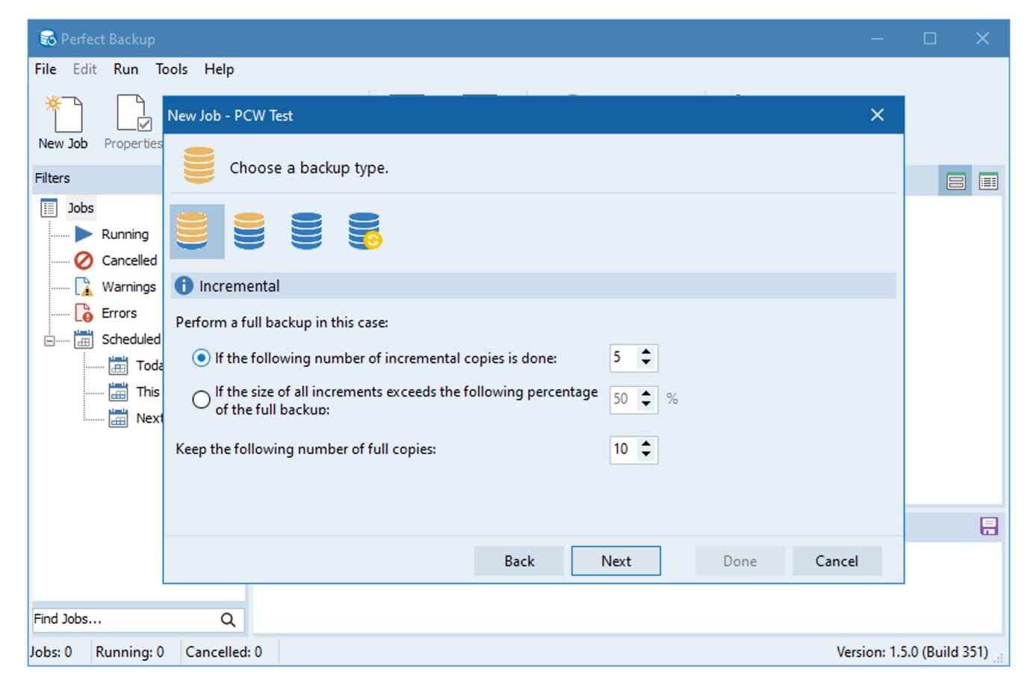Open the Run menu

125,69
